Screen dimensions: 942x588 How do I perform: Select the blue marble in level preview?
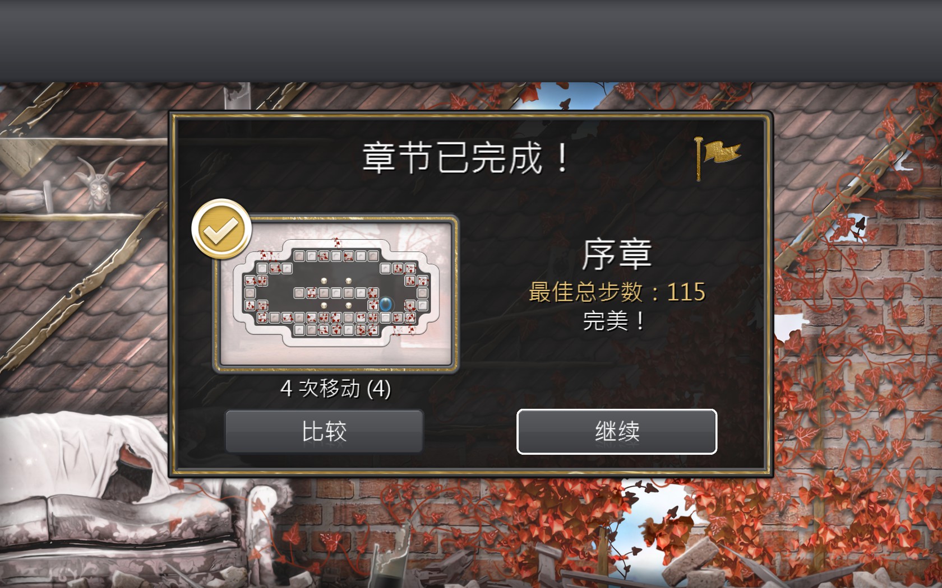(386, 304)
